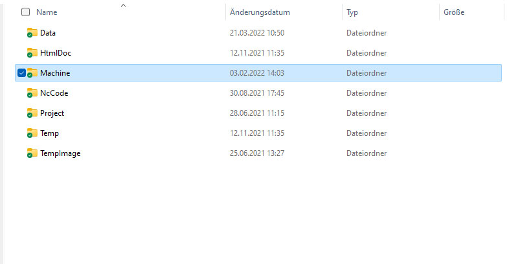Sort by Name column header

click(x=47, y=12)
